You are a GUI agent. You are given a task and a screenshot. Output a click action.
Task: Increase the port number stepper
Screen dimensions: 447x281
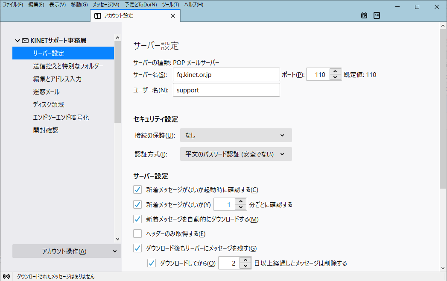pos(335,71)
